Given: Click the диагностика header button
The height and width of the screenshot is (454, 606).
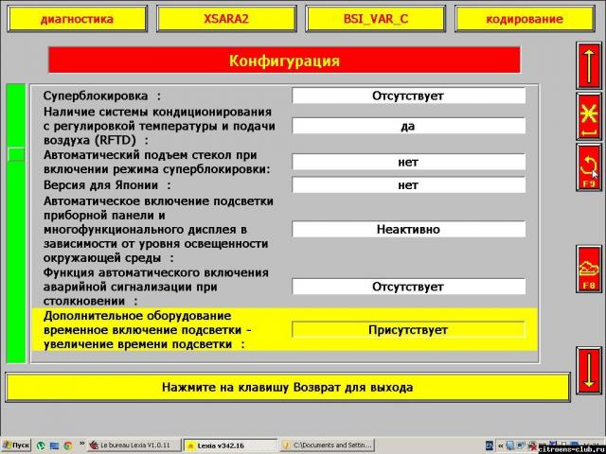Looking at the screenshot, I should (78, 19).
